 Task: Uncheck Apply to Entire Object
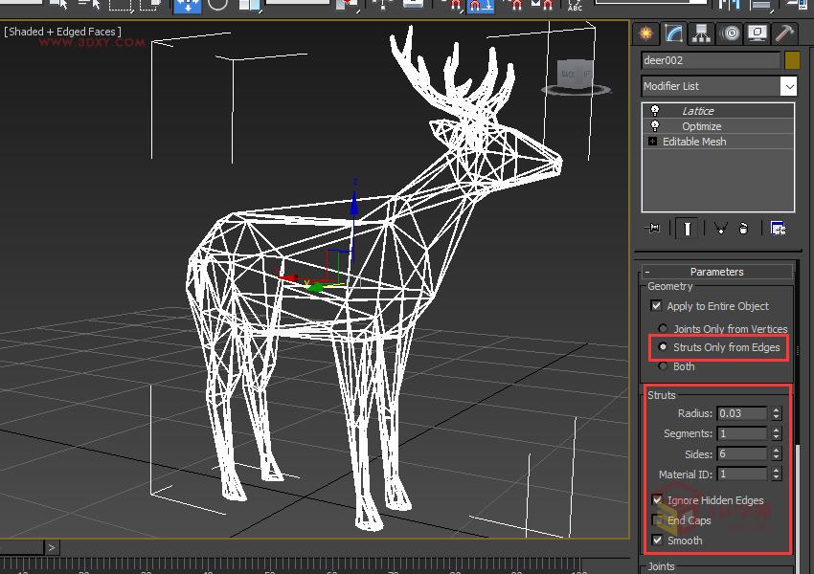pyautogui.click(x=656, y=306)
